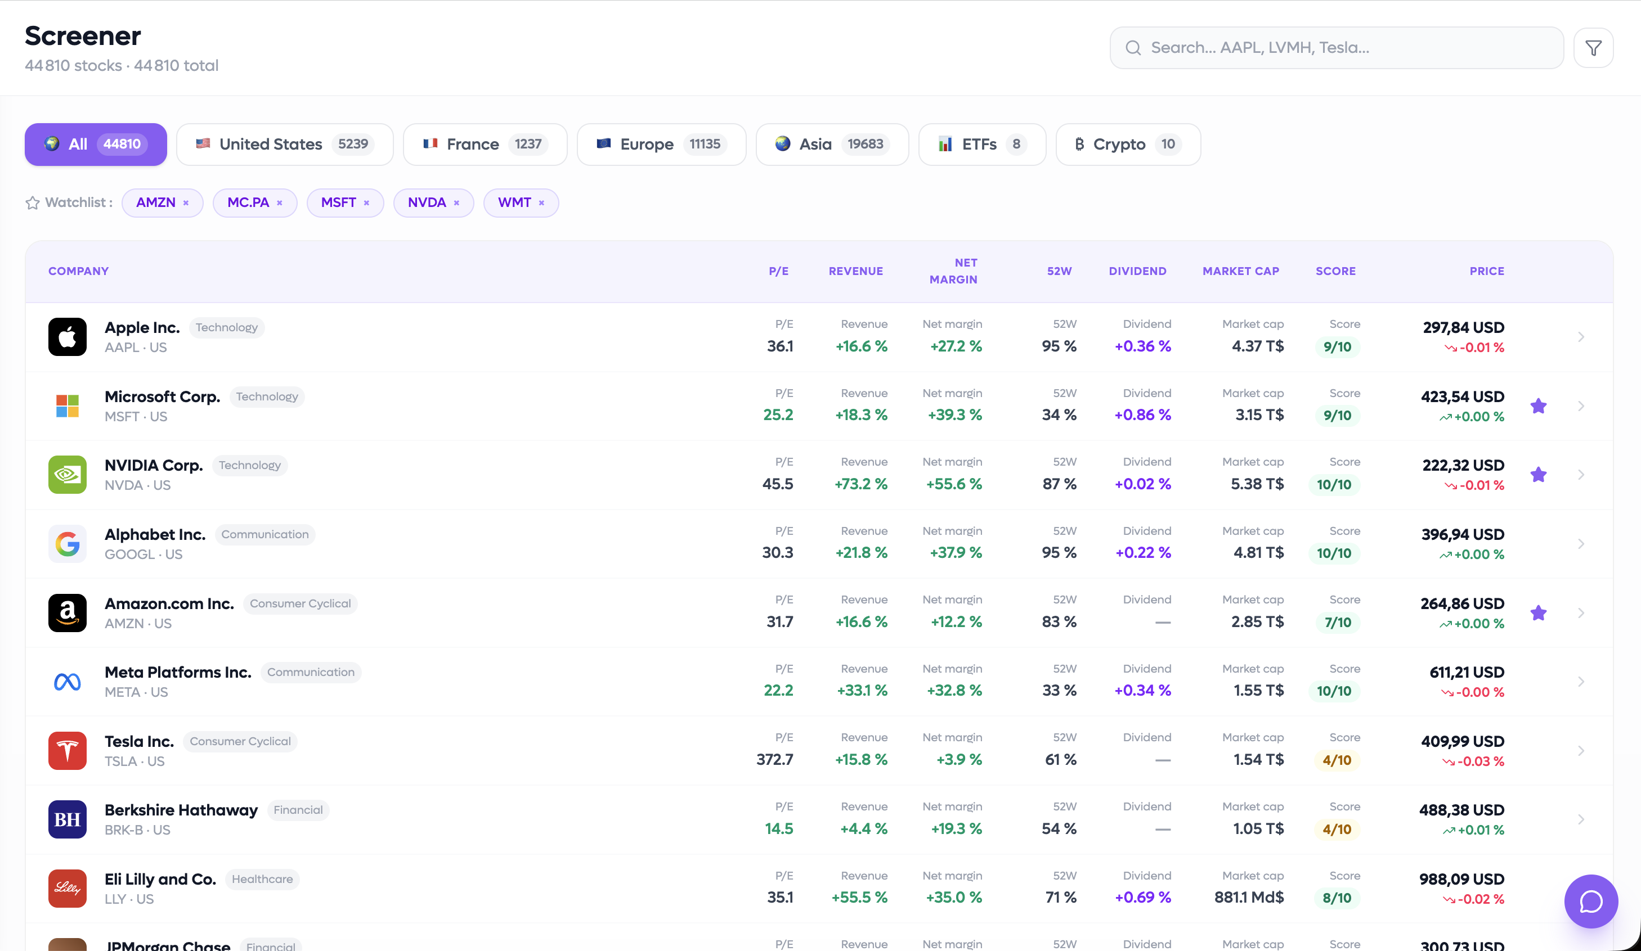Open Berkshire Hathaway row chevron
The width and height of the screenshot is (1641, 951).
click(1581, 819)
